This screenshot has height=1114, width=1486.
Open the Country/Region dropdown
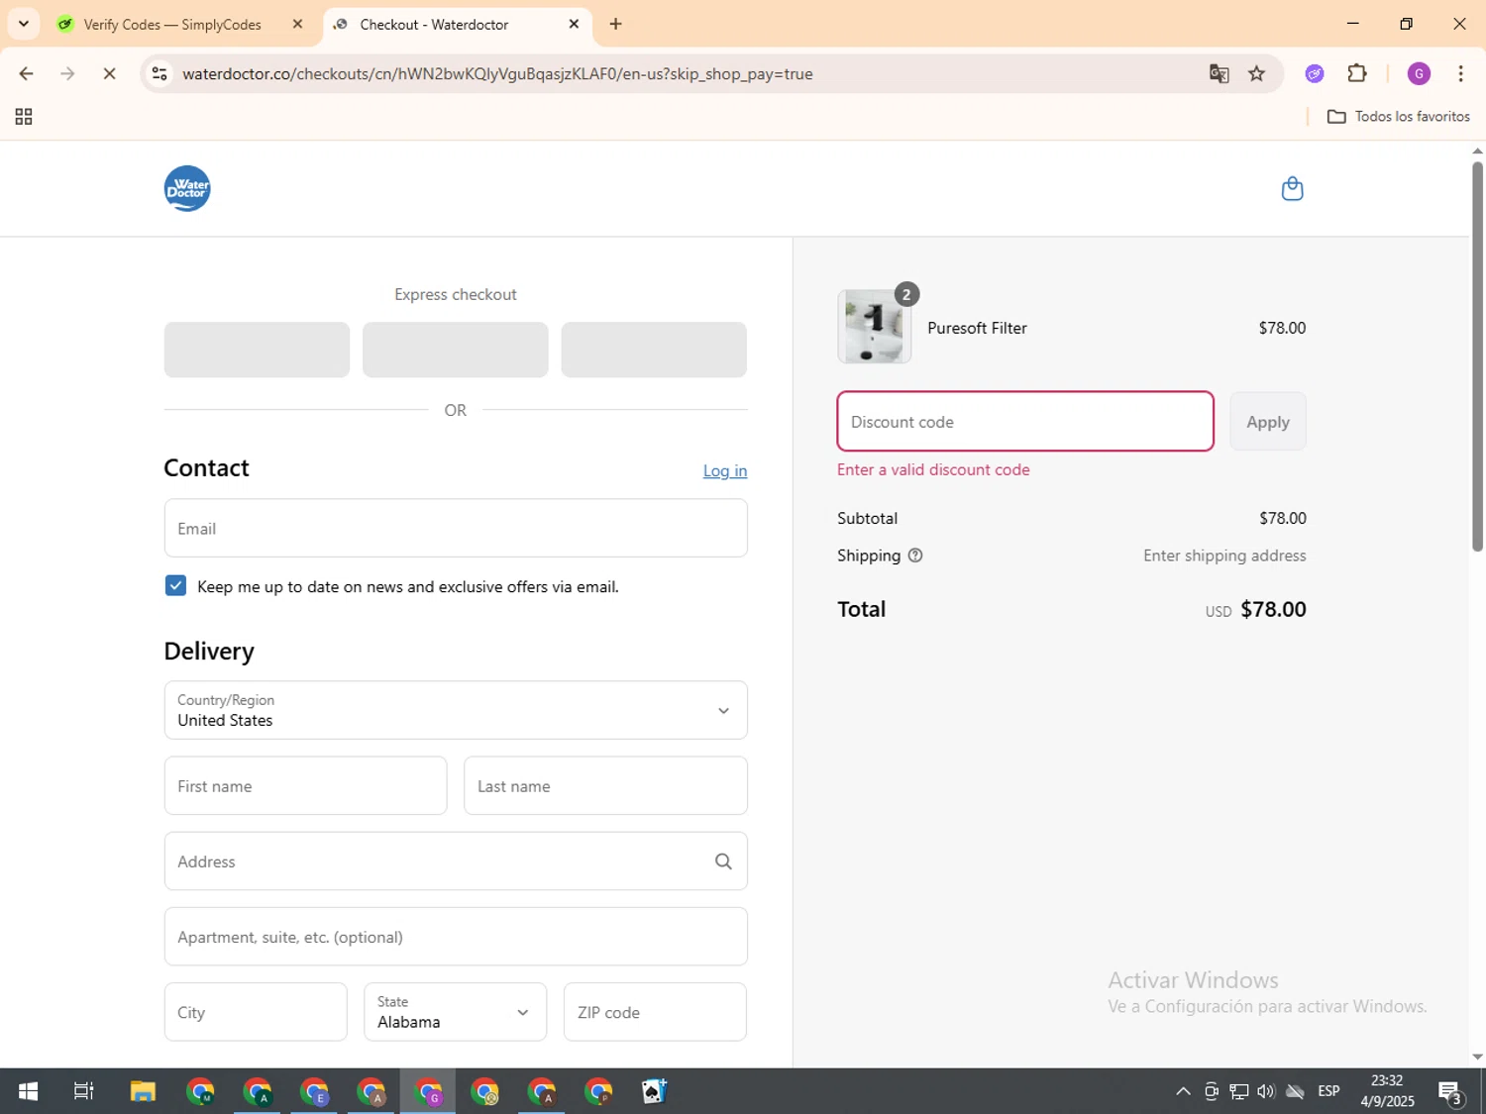click(456, 710)
